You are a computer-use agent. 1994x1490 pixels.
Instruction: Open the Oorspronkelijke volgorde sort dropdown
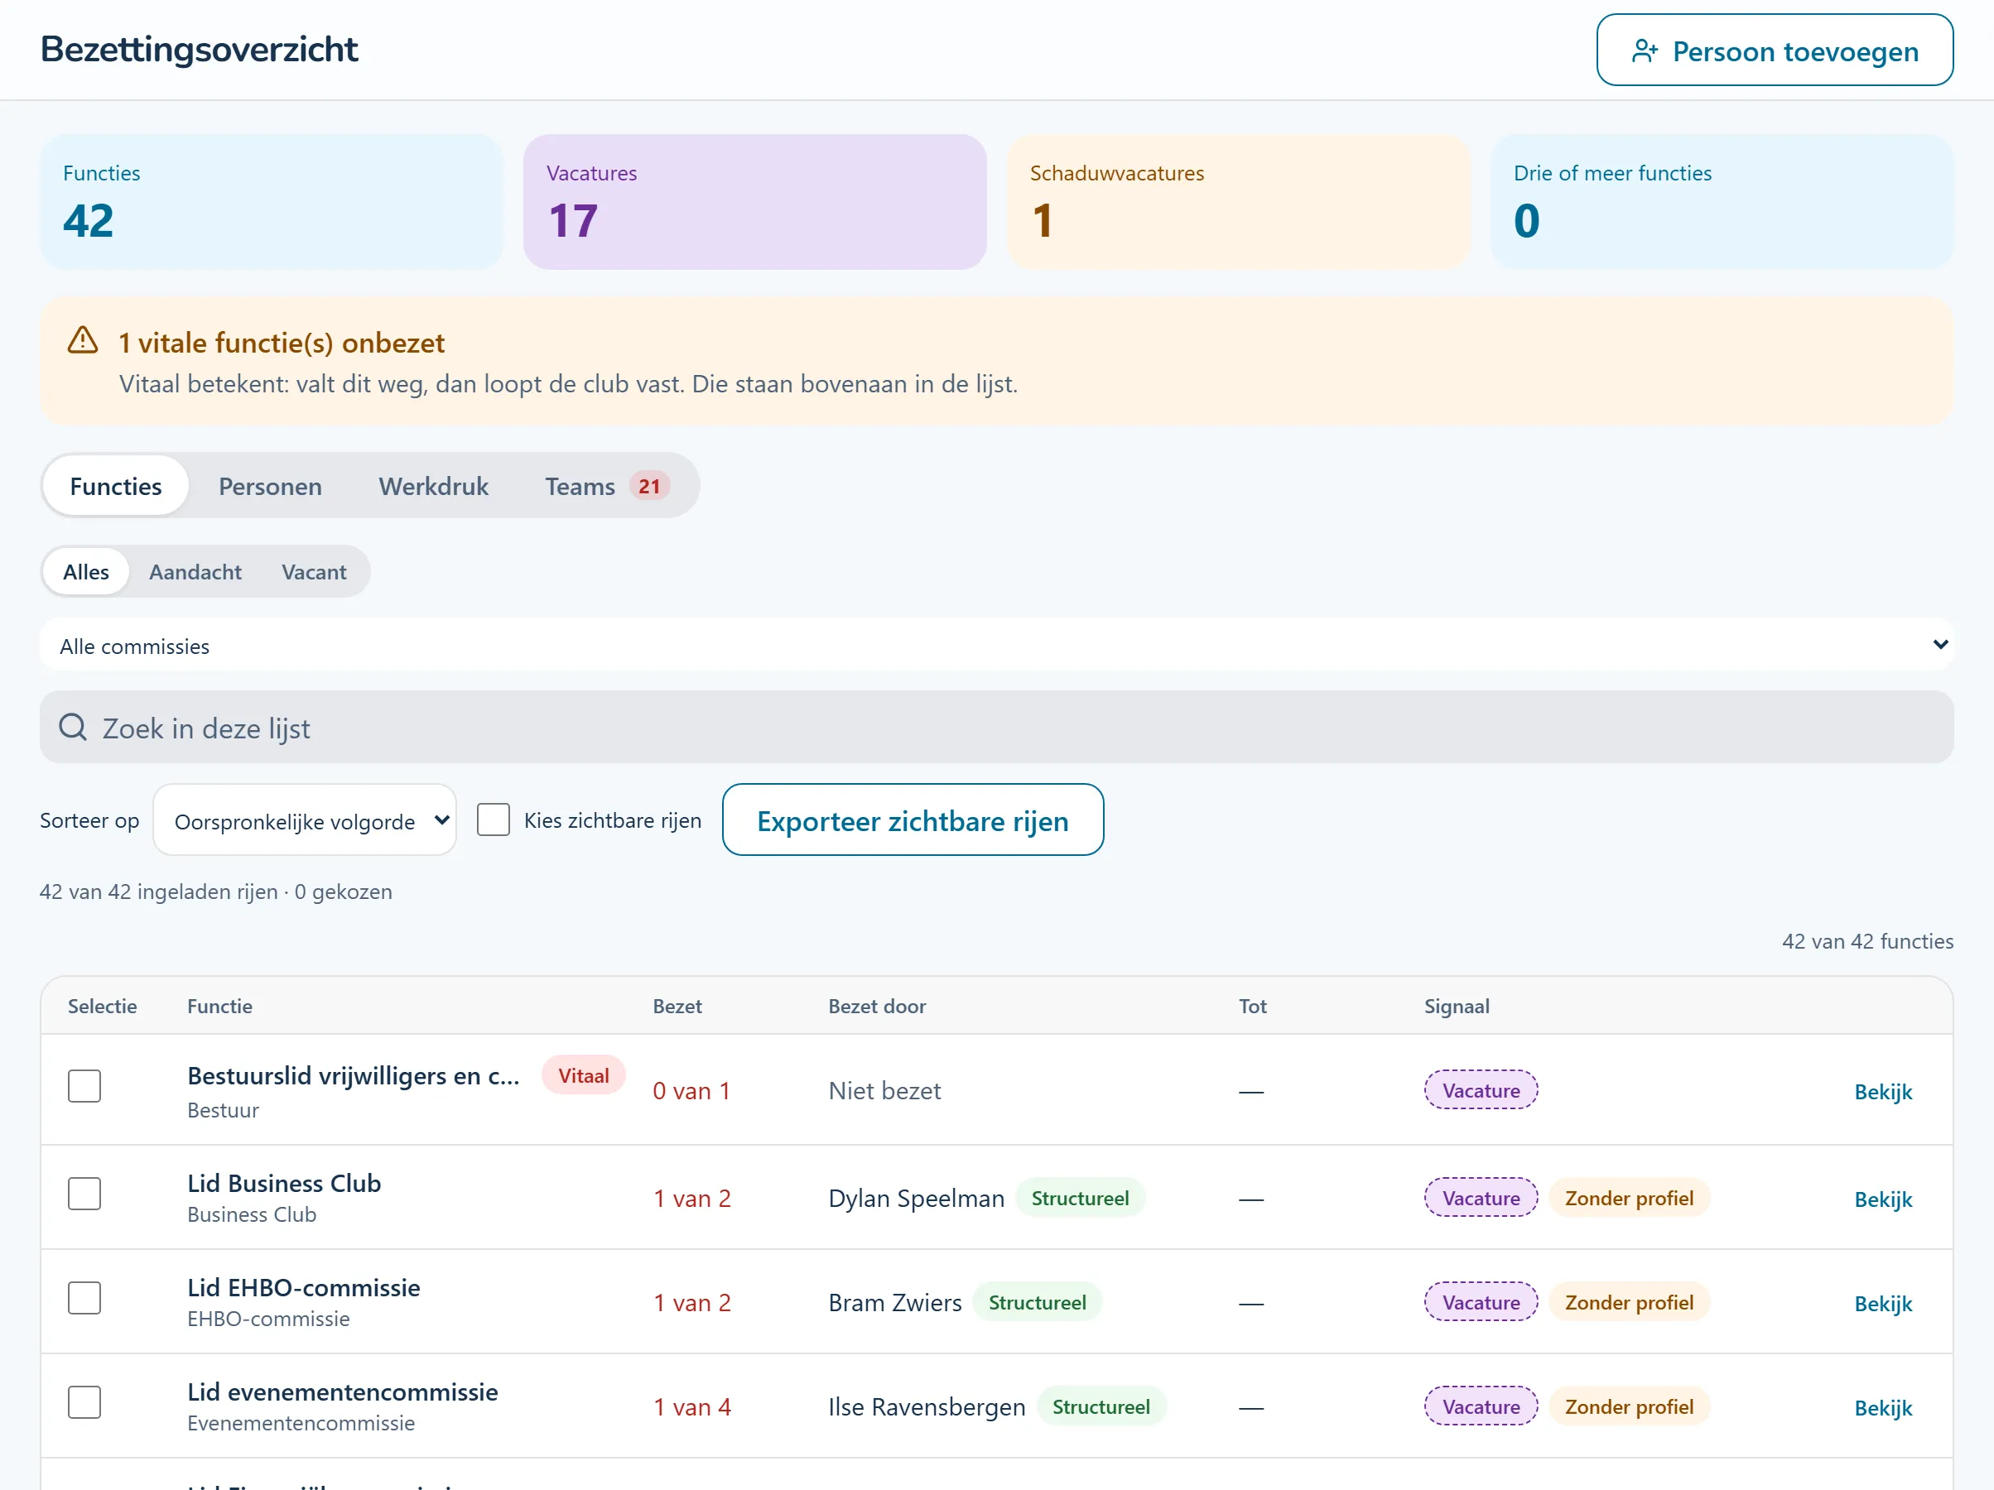point(305,820)
